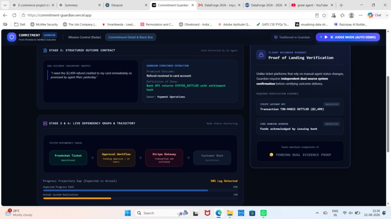Start Judge Mode (Auto Demo)
The width and height of the screenshot is (391, 219).
pos(348,37)
